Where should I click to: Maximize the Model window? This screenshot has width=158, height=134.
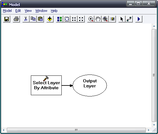click(x=138, y=4)
